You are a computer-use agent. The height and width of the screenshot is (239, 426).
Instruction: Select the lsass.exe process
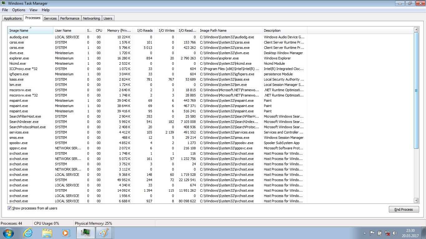click(157, 79)
